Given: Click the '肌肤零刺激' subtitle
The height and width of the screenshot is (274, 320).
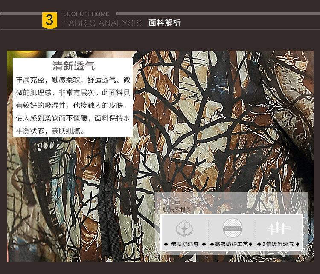Looking at the screenshot, I should [x=177, y=210].
